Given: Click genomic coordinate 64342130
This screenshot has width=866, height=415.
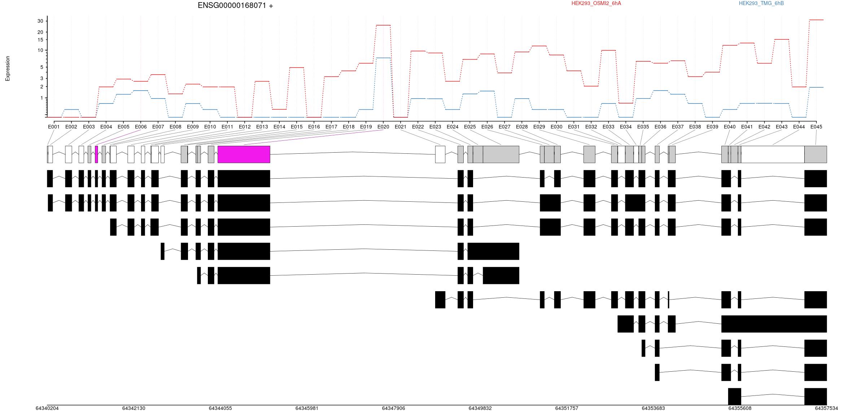Looking at the screenshot, I should tap(134, 408).
